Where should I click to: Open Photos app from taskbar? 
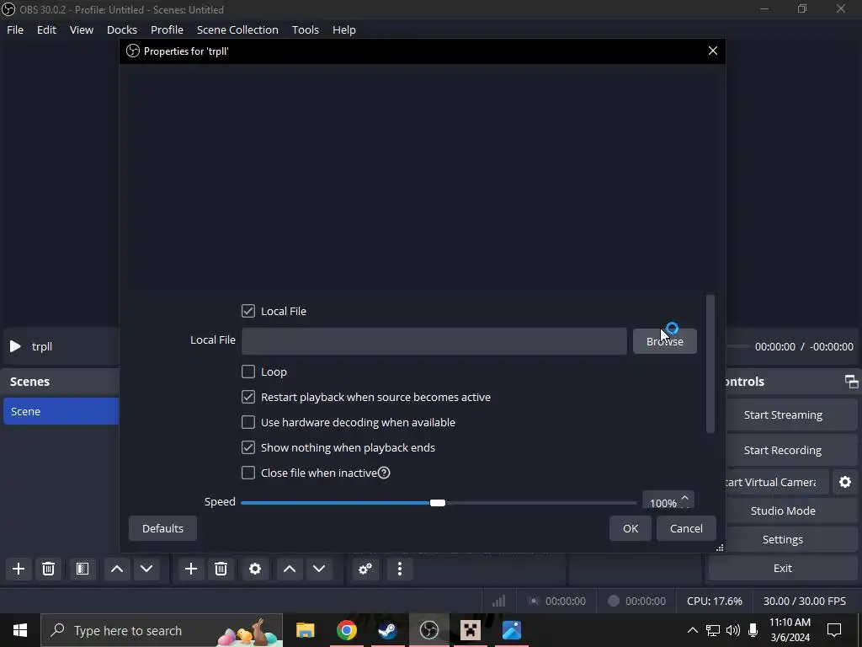click(511, 630)
